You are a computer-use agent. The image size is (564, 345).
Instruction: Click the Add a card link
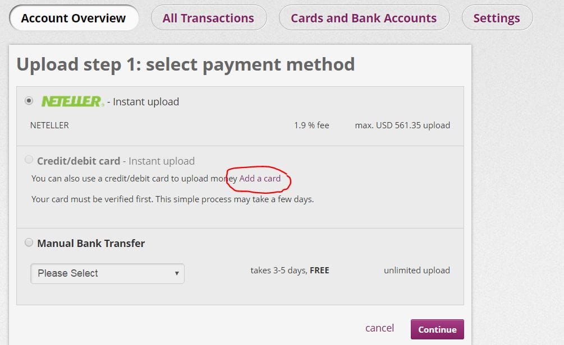click(x=260, y=179)
